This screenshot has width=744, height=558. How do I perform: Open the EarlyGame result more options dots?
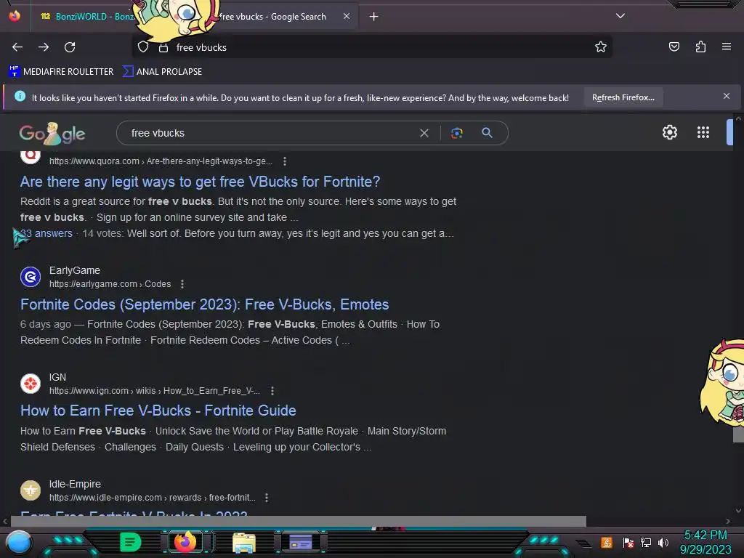click(182, 284)
